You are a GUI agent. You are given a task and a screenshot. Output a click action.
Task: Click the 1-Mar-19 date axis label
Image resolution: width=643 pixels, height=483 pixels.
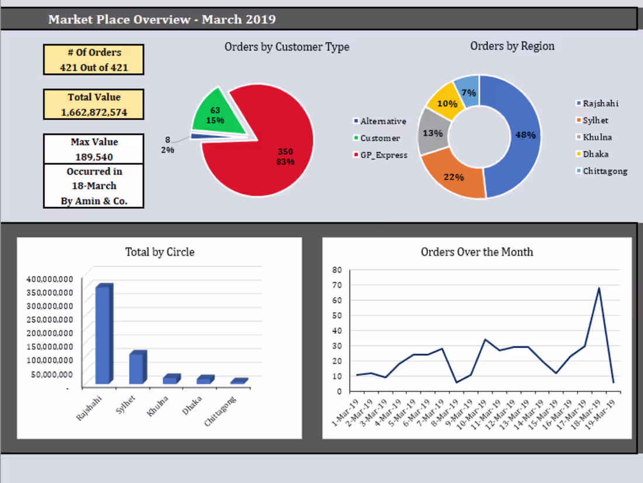click(x=344, y=412)
